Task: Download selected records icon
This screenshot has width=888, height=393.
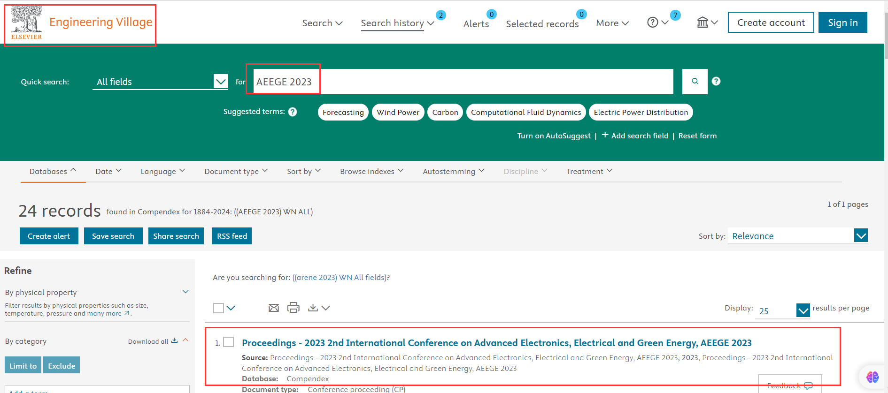Action: (313, 308)
